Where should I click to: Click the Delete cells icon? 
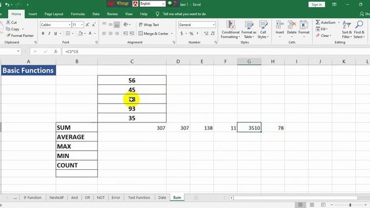(292, 25)
